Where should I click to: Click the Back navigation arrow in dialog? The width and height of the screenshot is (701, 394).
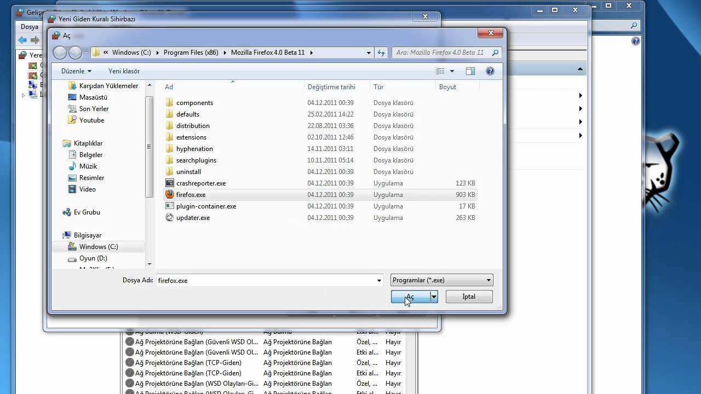click(x=60, y=53)
